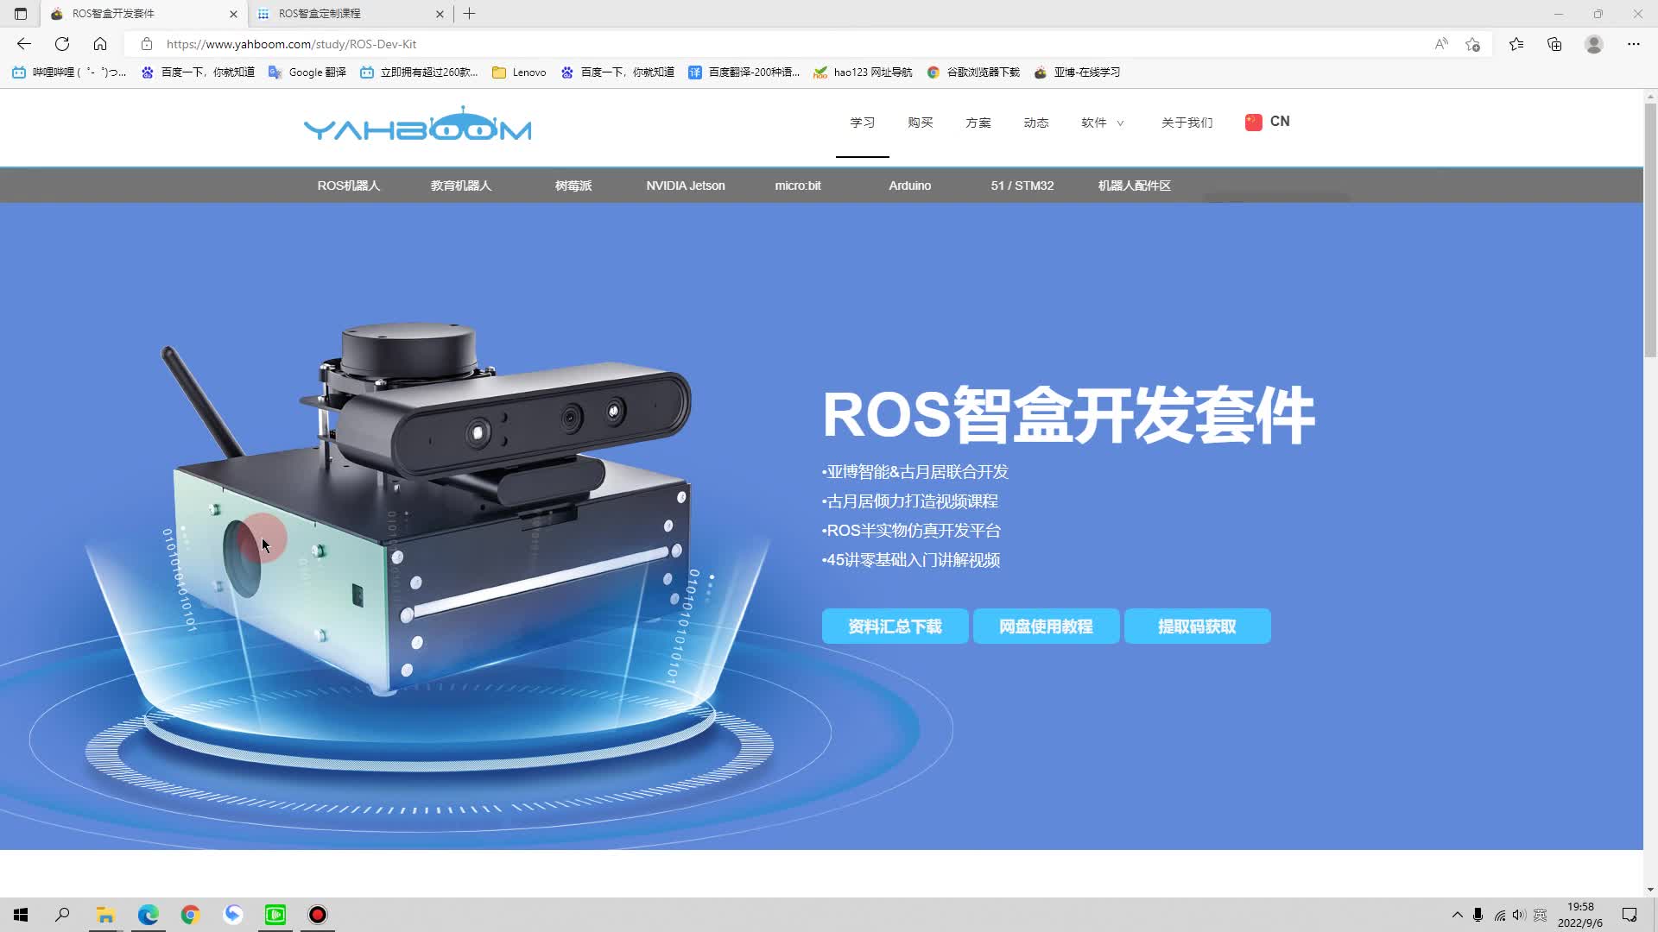Image resolution: width=1658 pixels, height=932 pixels.
Task: Open the 谷歌浏览器下载 bookmark
Action: 973,72
